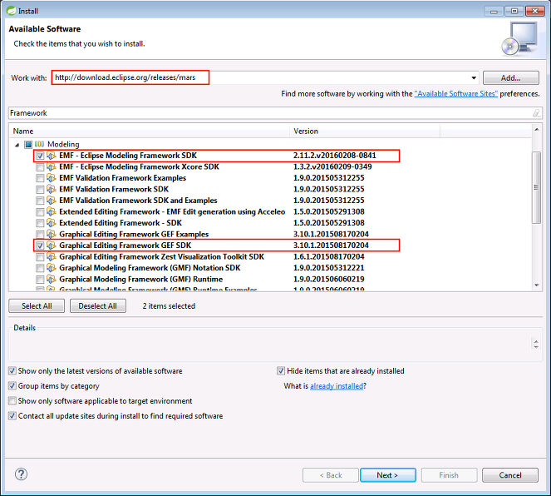551x496 pixels.
Task: Toggle Hide items that are already installed
Action: [281, 371]
